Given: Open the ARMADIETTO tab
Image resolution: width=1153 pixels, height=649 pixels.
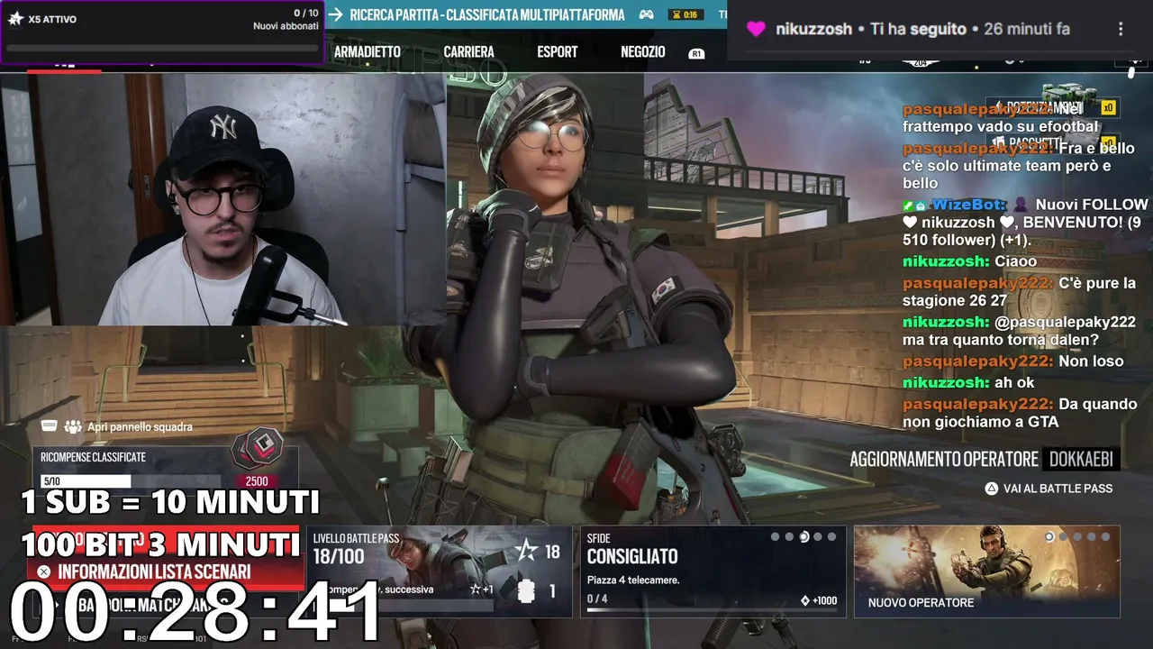Looking at the screenshot, I should click(x=368, y=52).
